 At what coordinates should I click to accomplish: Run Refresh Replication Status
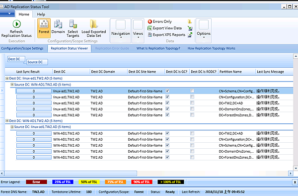[x=16, y=28]
